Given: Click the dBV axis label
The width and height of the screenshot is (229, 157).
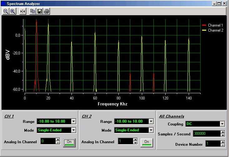Looking at the screenshot, I should [x=8, y=55].
